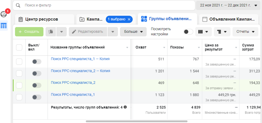This screenshot has height=123, width=262.
Task: Click the reach value 1 201
Action: [160, 71]
